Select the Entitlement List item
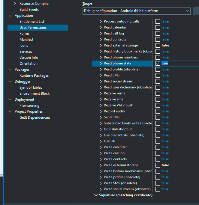This screenshot has width=199, height=205. pos(32,22)
